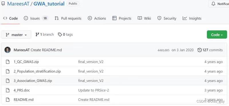The image size is (229, 106).
Task: Open the Issues tab
Action: pos(36,18)
